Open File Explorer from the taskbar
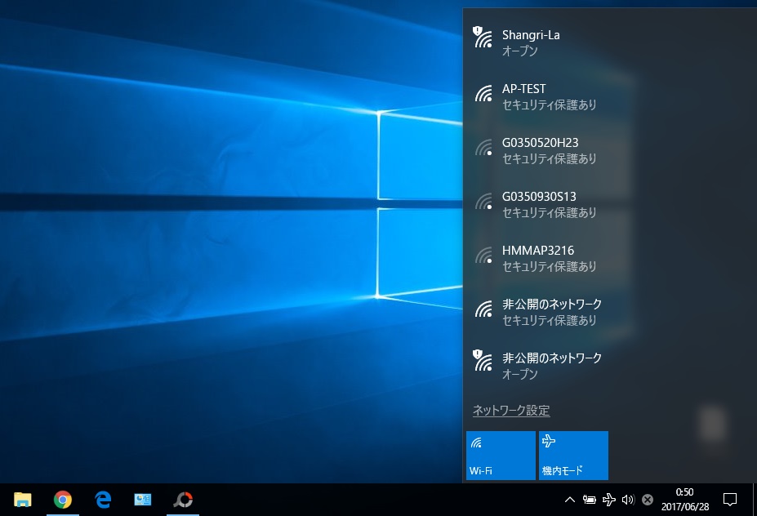This screenshot has width=757, height=516. pyautogui.click(x=23, y=500)
